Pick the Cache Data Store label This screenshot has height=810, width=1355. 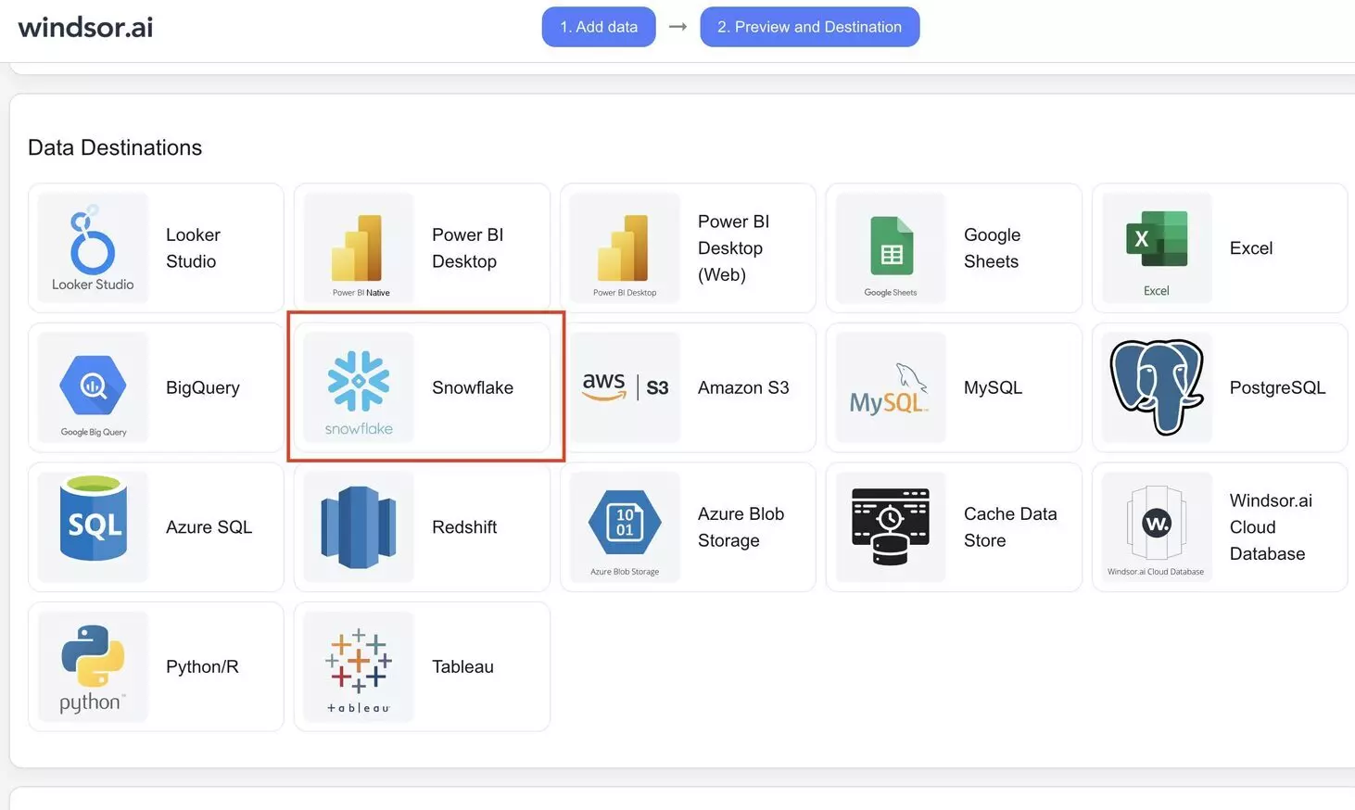click(x=1010, y=527)
